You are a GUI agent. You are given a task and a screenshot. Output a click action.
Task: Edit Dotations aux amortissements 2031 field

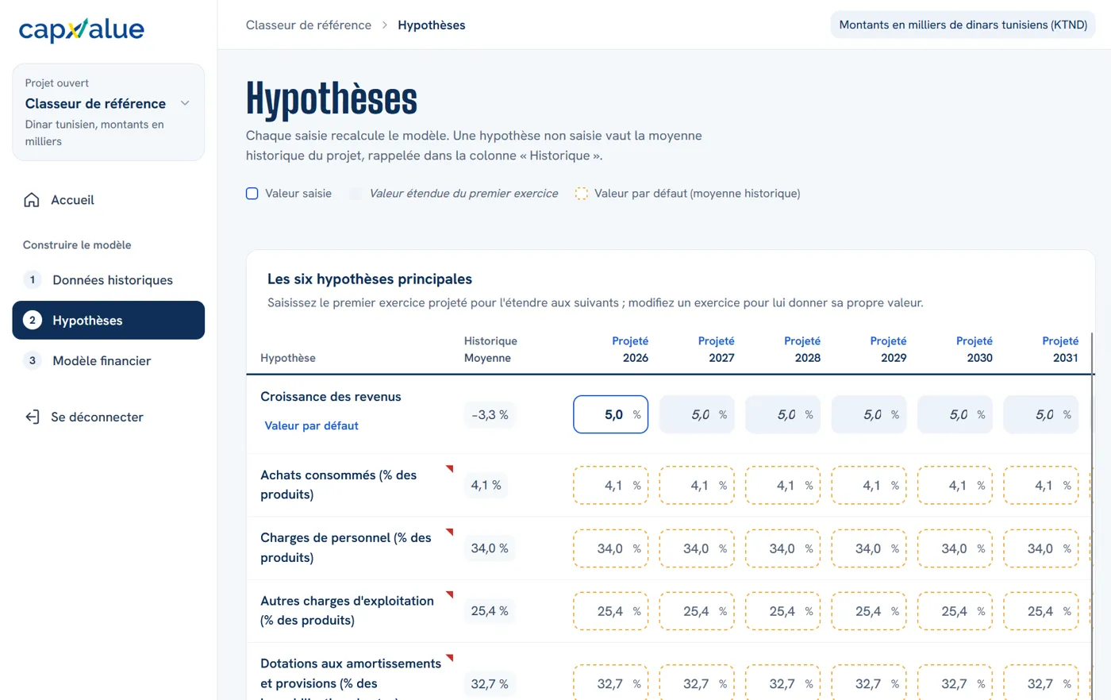[1041, 683]
